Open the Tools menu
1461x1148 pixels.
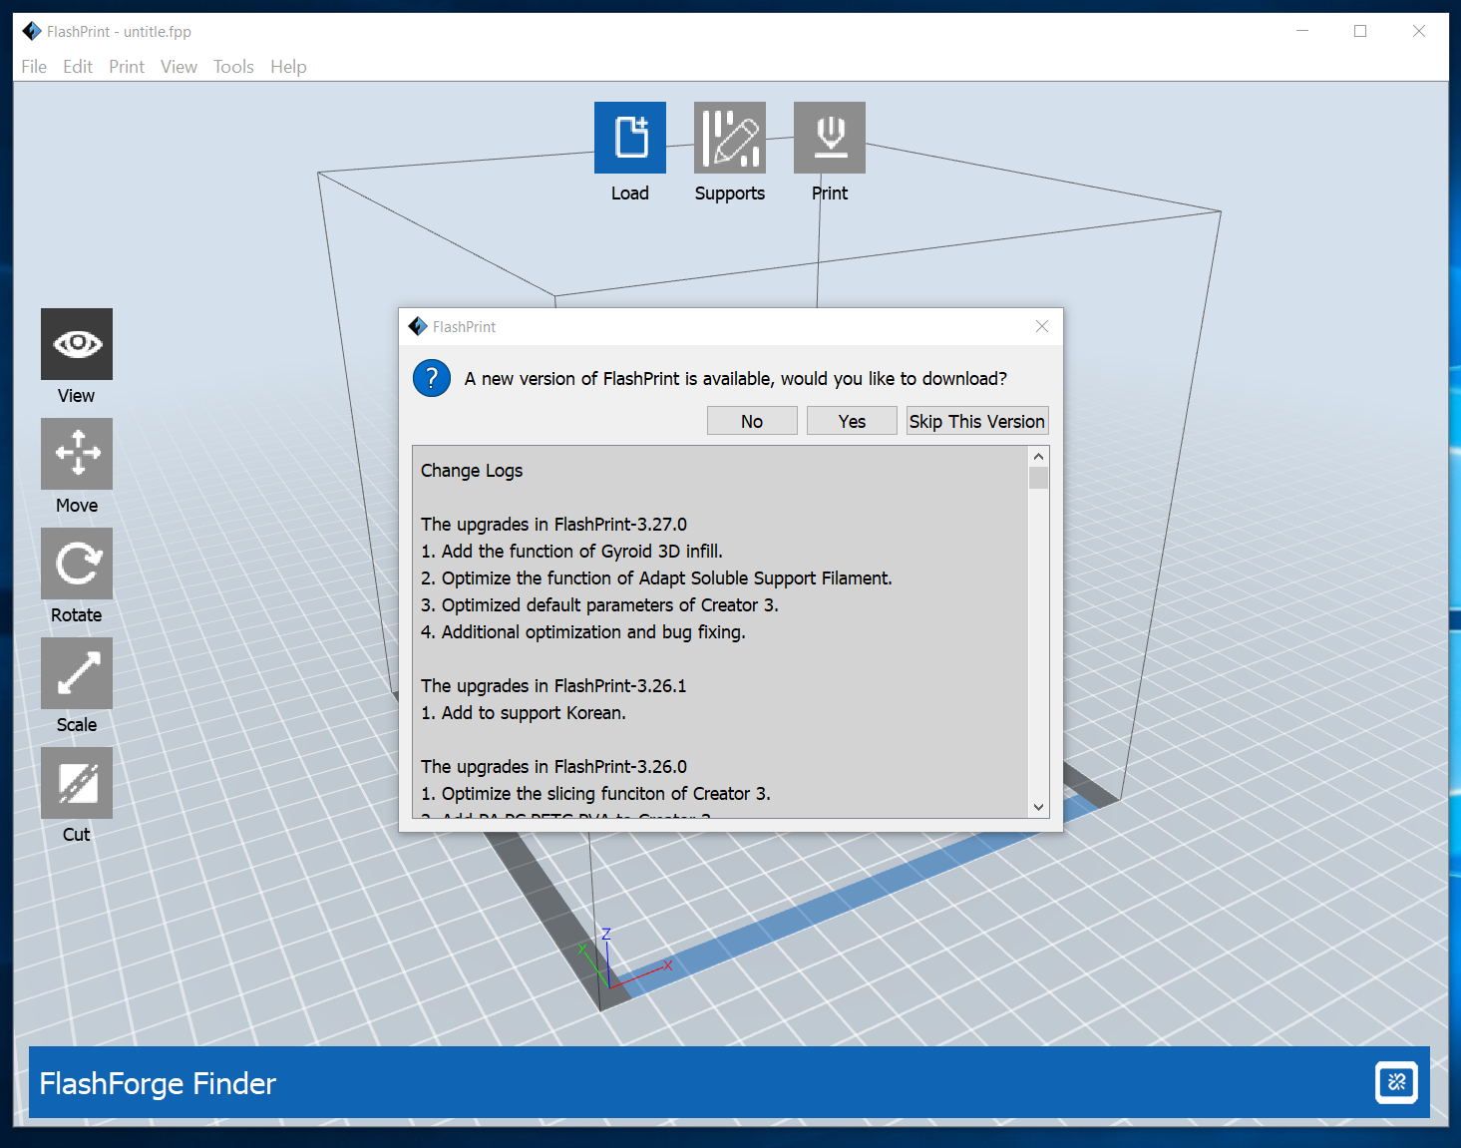[233, 67]
